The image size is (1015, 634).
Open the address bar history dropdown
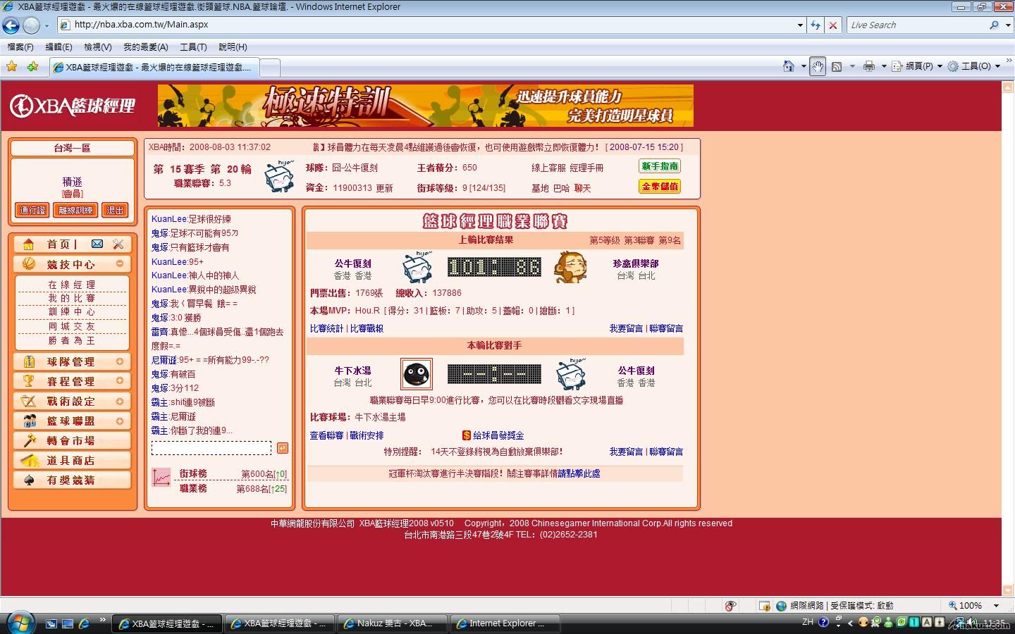click(800, 25)
